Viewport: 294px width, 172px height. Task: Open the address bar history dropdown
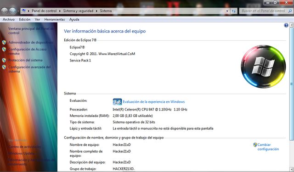227,11
